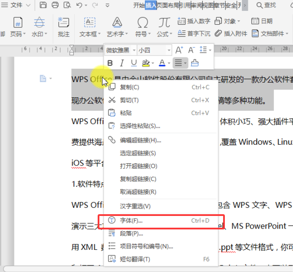The image size is (293, 272).
Task: Click the undo arrow icon
Action: point(79,5)
